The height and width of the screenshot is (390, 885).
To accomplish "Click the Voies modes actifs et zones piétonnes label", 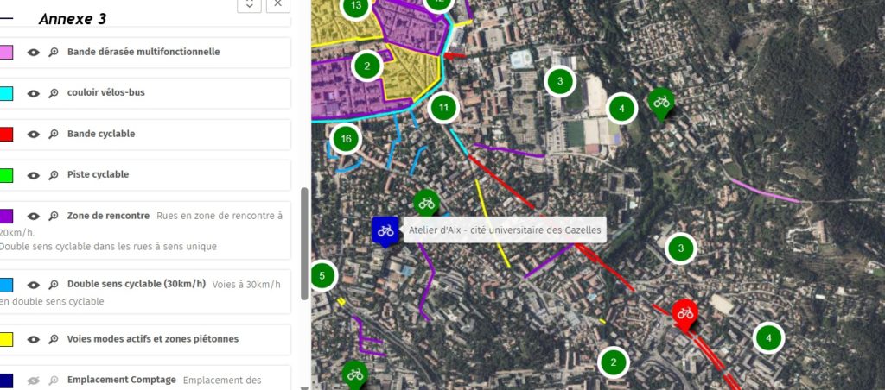I will [x=153, y=339].
